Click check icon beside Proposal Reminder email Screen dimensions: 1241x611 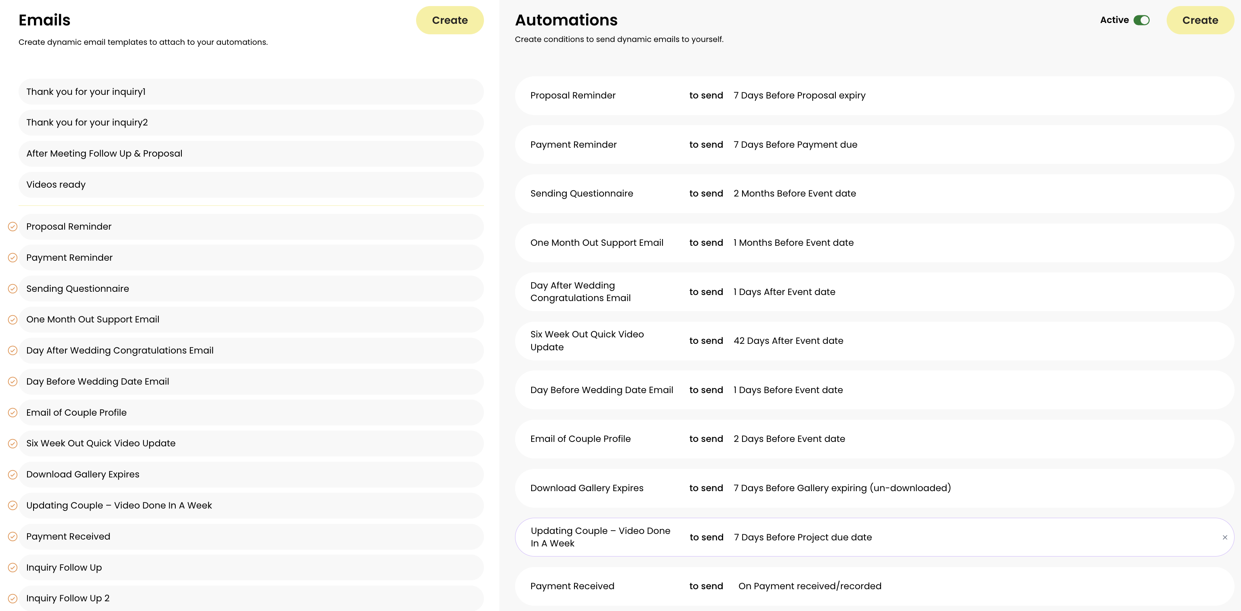click(x=13, y=226)
